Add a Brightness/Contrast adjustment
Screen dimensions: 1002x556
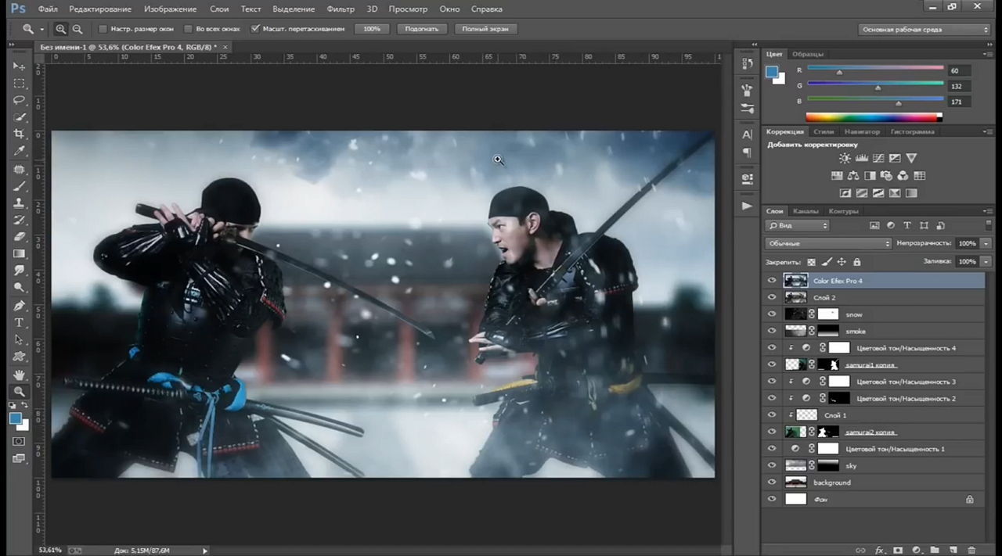click(845, 158)
